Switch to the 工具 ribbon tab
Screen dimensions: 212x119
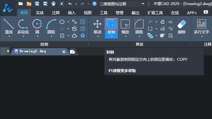103,13
